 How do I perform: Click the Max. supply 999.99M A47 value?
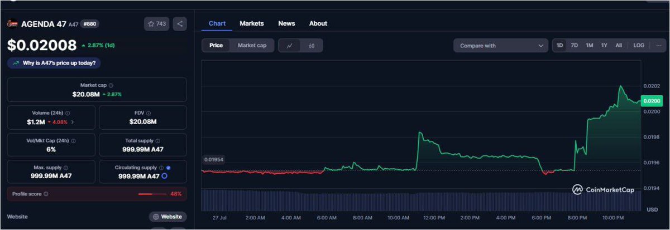[51, 176]
